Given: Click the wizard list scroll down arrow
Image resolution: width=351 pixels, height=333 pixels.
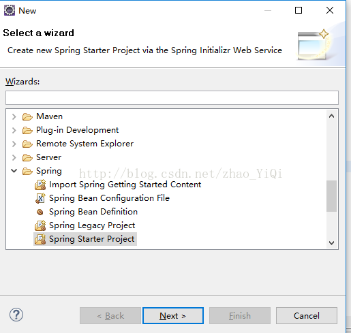Looking at the screenshot, I should (331, 243).
